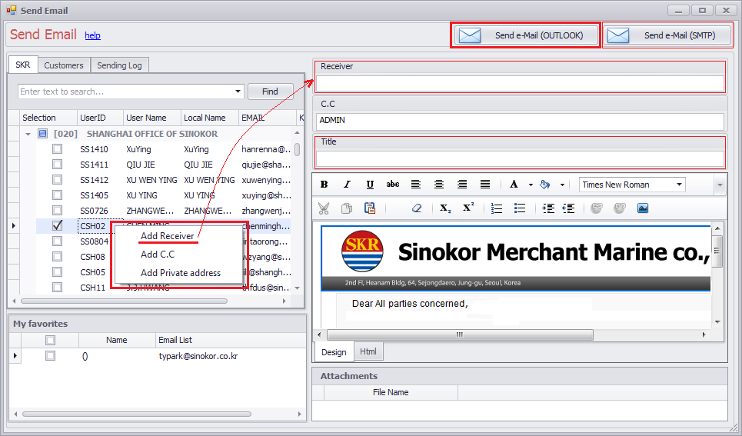Apply superscript formatting
The width and height of the screenshot is (742, 436).
coord(468,208)
